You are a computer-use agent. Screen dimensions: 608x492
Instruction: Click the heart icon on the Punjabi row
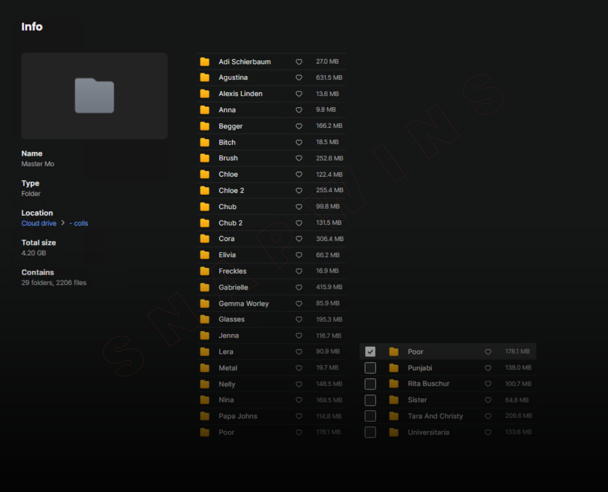[488, 368]
